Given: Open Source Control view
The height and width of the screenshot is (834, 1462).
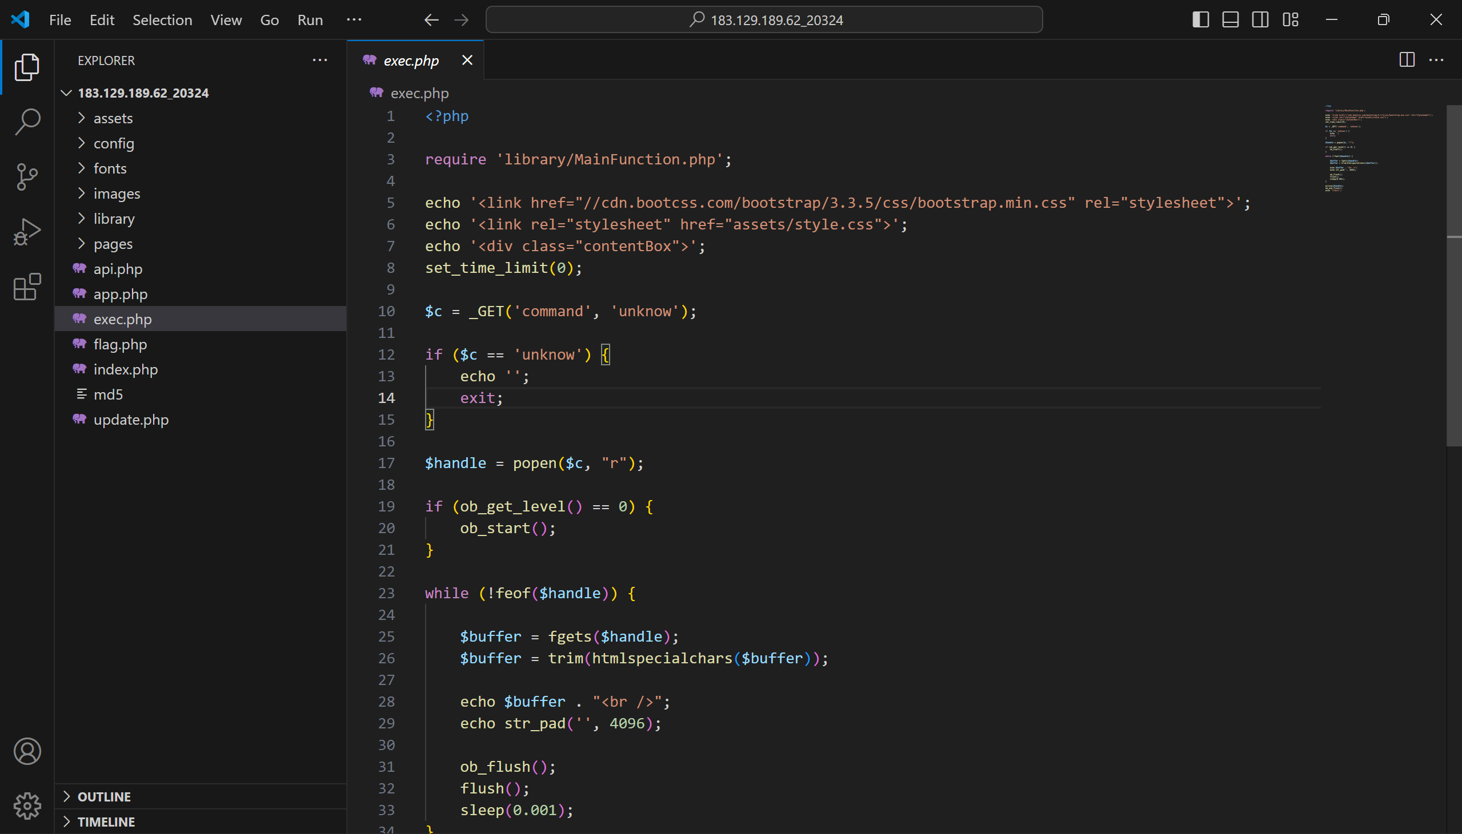Looking at the screenshot, I should (x=27, y=177).
